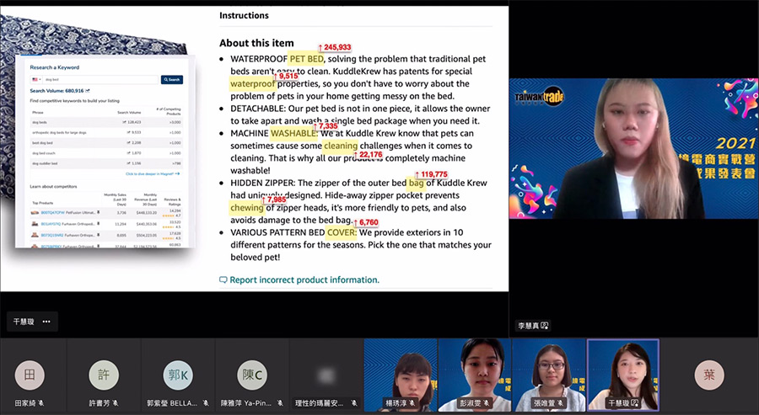Open 'Click to dive deeper in Magnet' link
The width and height of the screenshot is (759, 415).
[x=153, y=174]
